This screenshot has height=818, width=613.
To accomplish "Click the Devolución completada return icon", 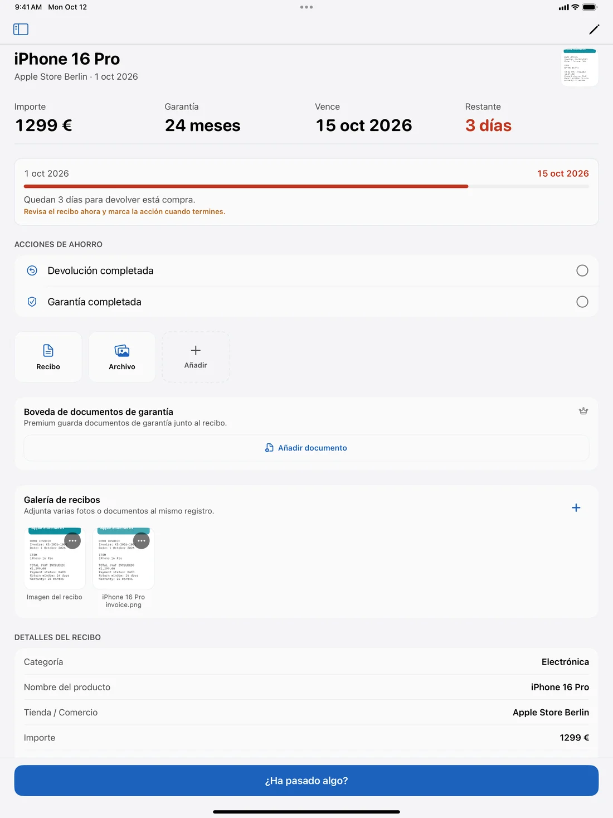I will coord(32,270).
